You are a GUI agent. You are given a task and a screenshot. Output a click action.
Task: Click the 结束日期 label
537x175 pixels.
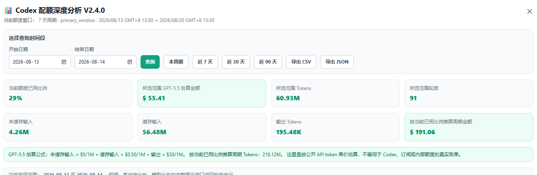click(84, 49)
